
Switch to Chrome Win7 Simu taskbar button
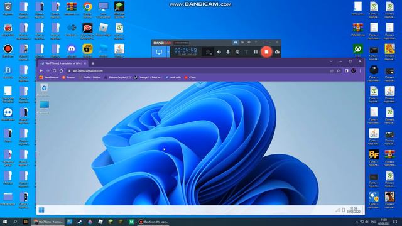coord(48,222)
